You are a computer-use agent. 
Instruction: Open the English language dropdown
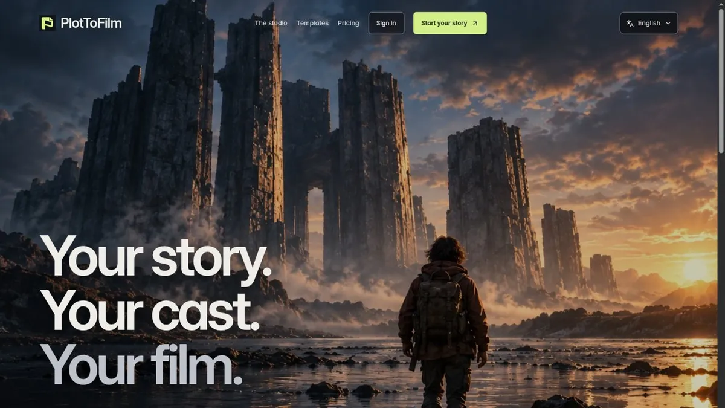pos(649,23)
